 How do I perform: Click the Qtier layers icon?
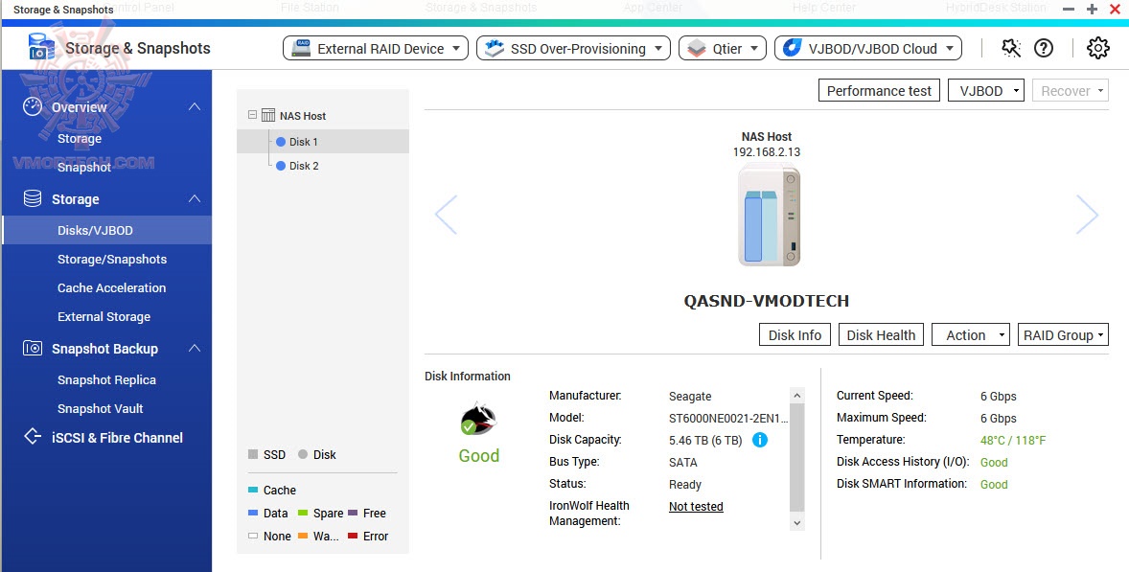click(696, 48)
